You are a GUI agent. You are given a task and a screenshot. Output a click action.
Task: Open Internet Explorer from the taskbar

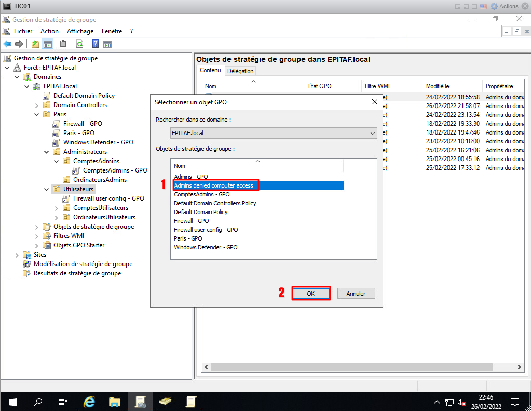[x=89, y=402]
